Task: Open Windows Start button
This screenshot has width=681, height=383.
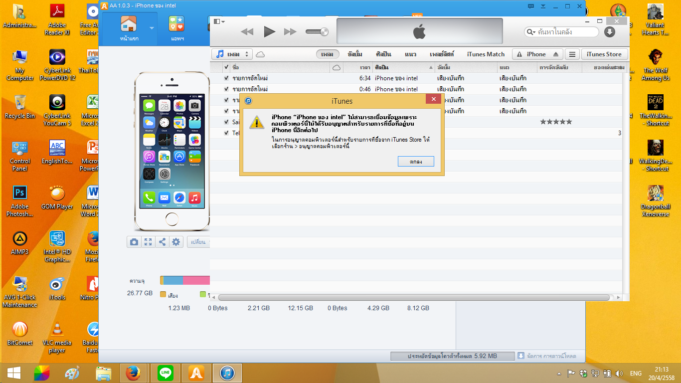Action: (x=13, y=373)
